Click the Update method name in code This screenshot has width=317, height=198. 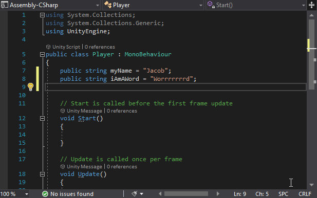pyautogui.click(x=89, y=174)
